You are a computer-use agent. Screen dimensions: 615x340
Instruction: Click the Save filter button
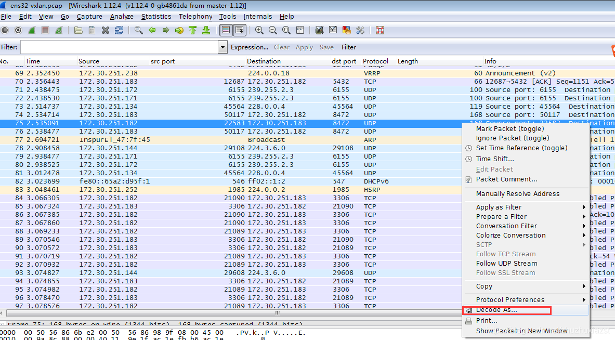[326, 47]
